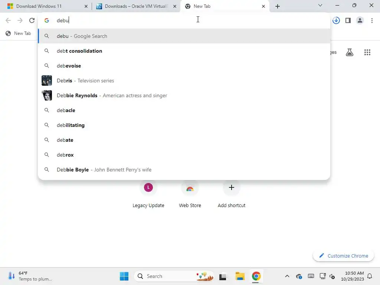Open Task View on taskbar

223,276
